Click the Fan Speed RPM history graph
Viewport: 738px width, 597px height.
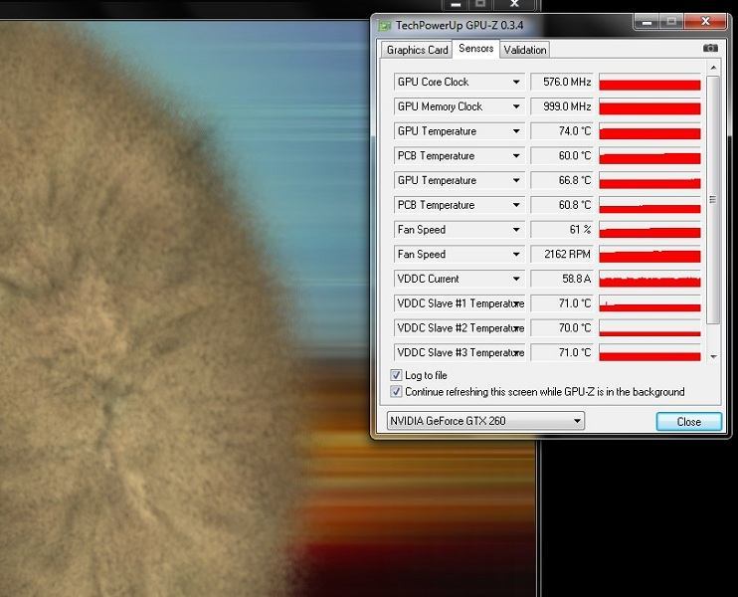(x=650, y=255)
